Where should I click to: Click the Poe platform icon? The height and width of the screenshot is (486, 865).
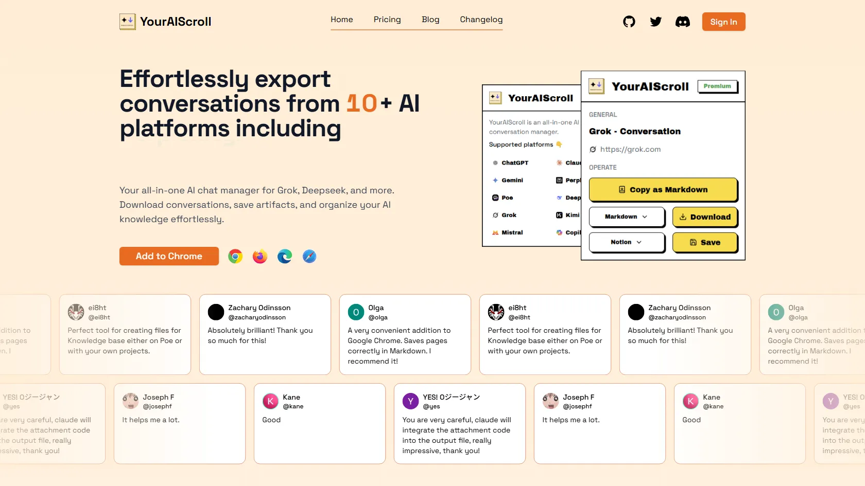tap(495, 197)
